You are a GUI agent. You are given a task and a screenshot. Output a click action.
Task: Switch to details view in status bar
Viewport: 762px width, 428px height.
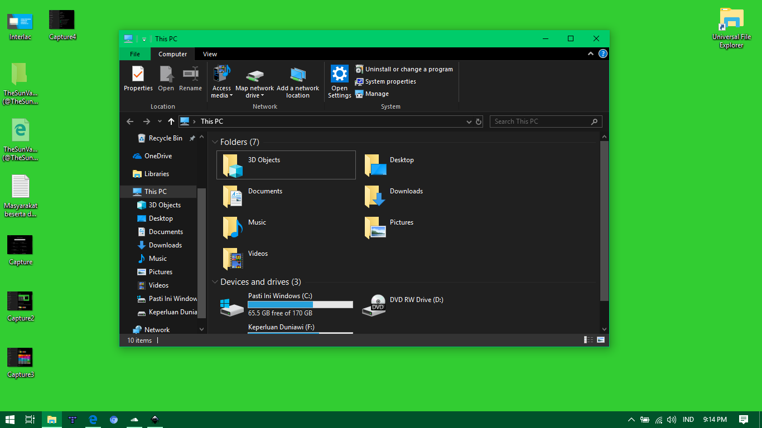click(x=589, y=340)
